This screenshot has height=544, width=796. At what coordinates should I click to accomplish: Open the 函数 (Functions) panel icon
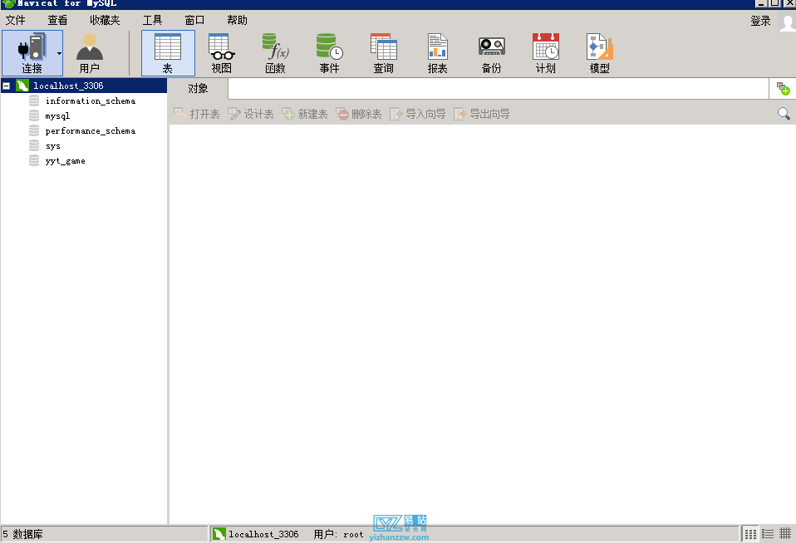pyautogui.click(x=275, y=52)
